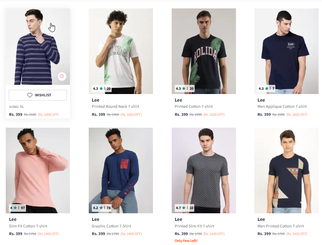
Task: Select the pink slim fit T-shirt photo
Action: point(37,168)
